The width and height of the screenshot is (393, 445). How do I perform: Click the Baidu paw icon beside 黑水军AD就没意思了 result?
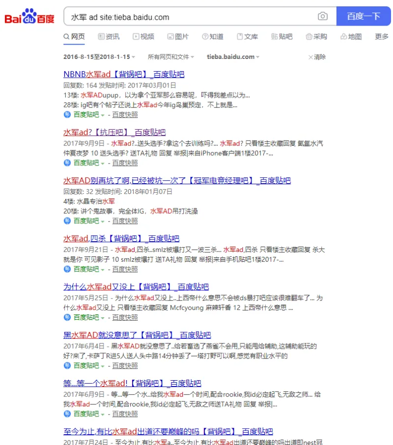[67, 365]
